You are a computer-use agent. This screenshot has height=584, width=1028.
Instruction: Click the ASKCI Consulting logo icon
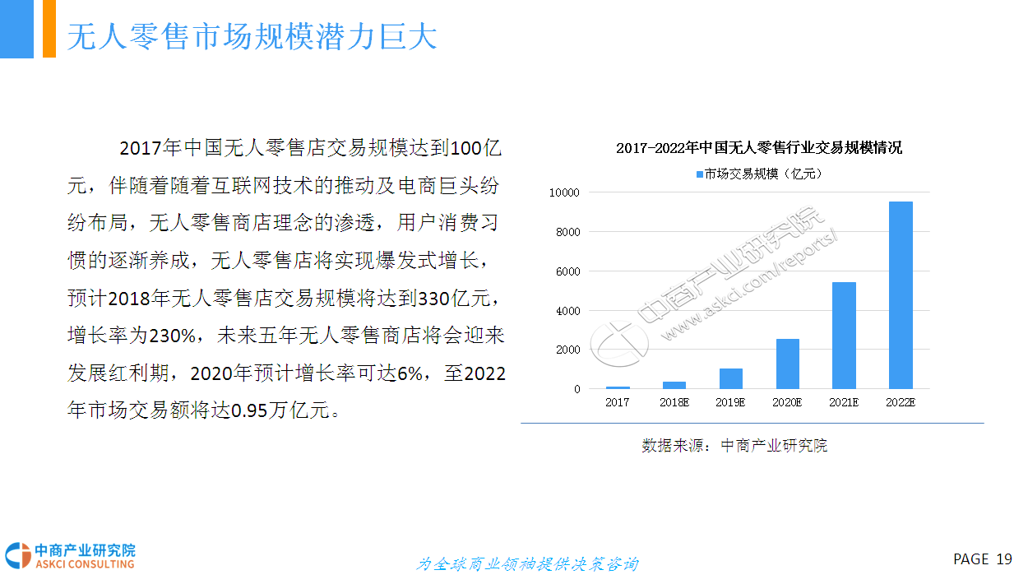[x=16, y=556]
